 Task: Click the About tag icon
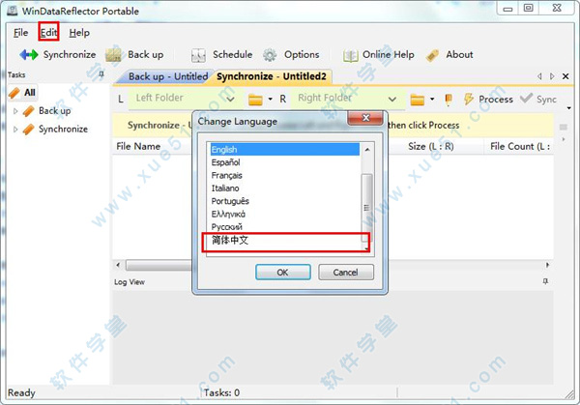(x=432, y=55)
